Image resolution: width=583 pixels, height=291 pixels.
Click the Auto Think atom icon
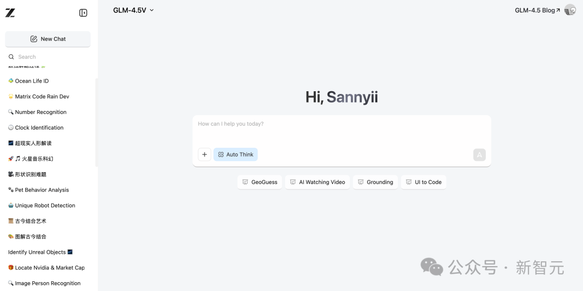point(220,154)
